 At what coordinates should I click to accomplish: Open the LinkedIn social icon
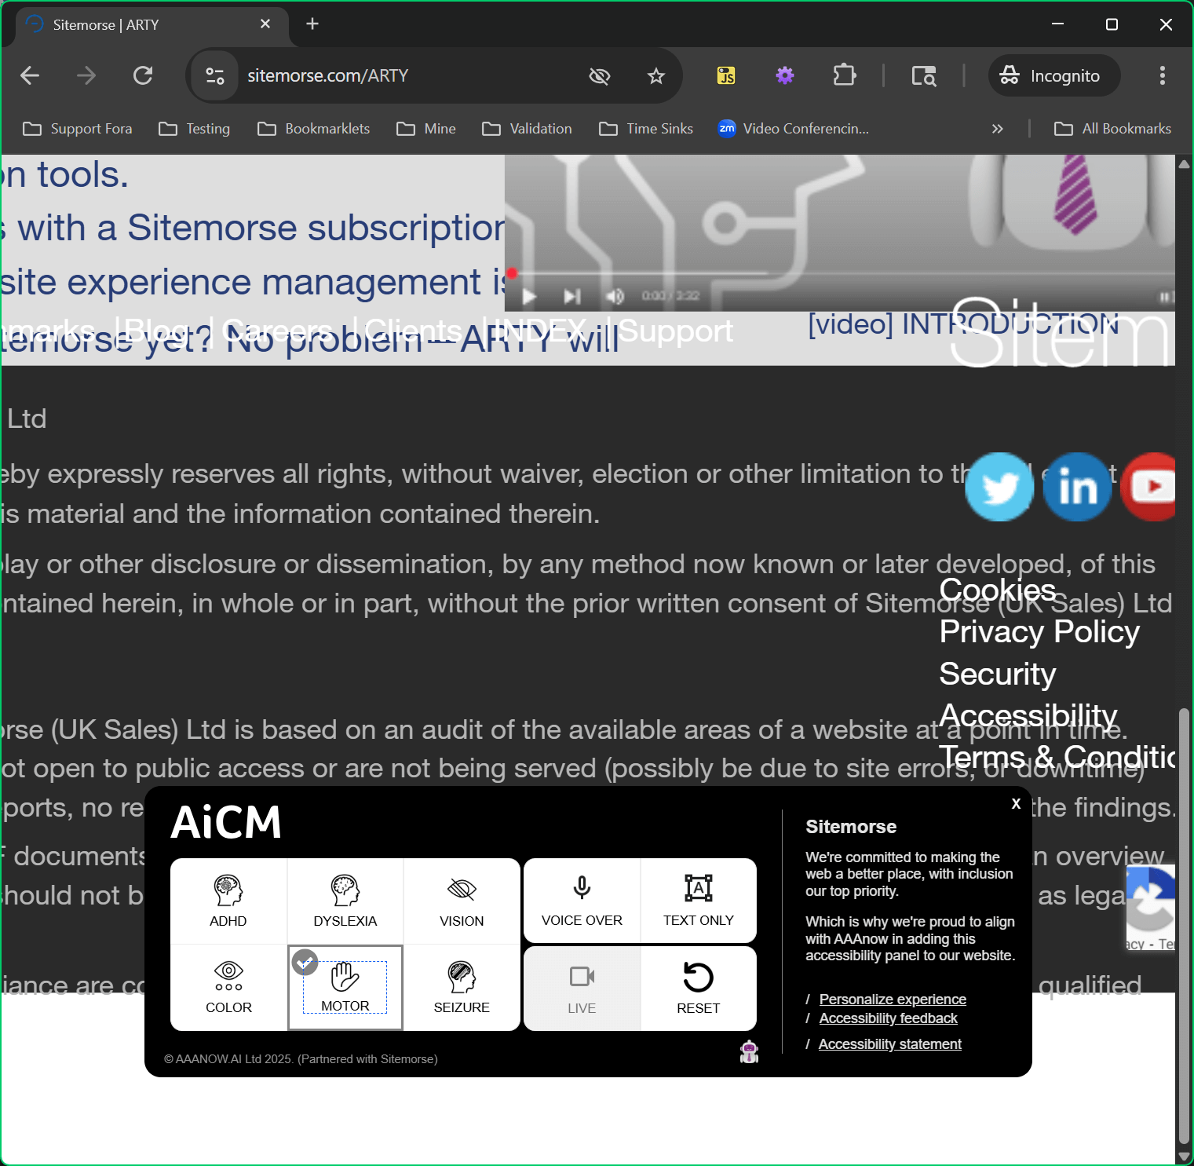(x=1077, y=487)
